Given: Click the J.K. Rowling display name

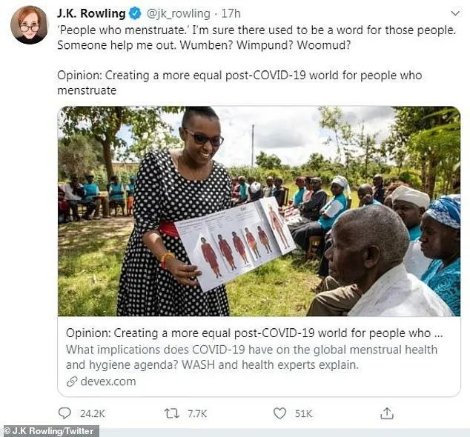Looking at the screenshot, I should click(x=91, y=13).
